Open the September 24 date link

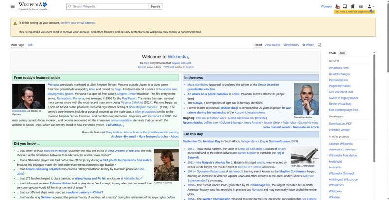pyautogui.click(x=192, y=141)
